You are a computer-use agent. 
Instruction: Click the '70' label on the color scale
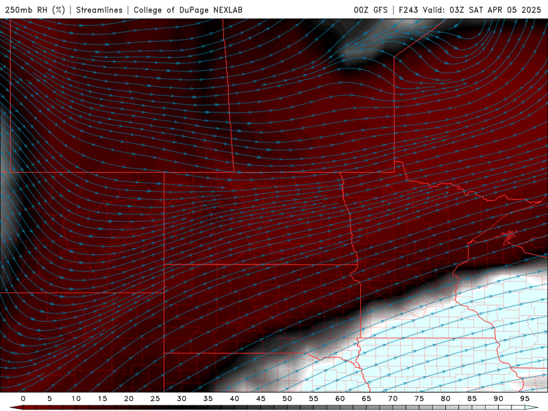(x=393, y=399)
